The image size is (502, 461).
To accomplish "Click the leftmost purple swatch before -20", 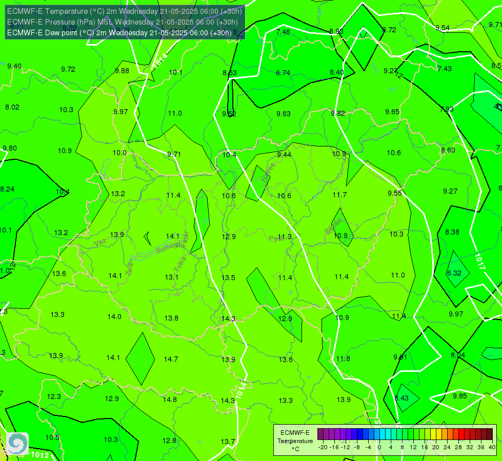I will [320, 434].
